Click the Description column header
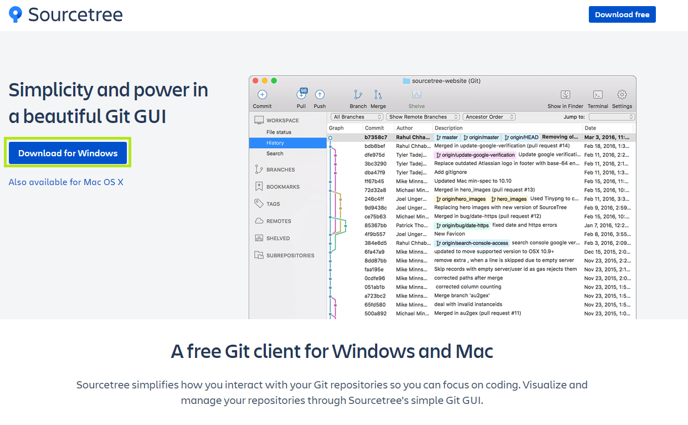Image resolution: width=688 pixels, height=425 pixels. click(449, 128)
